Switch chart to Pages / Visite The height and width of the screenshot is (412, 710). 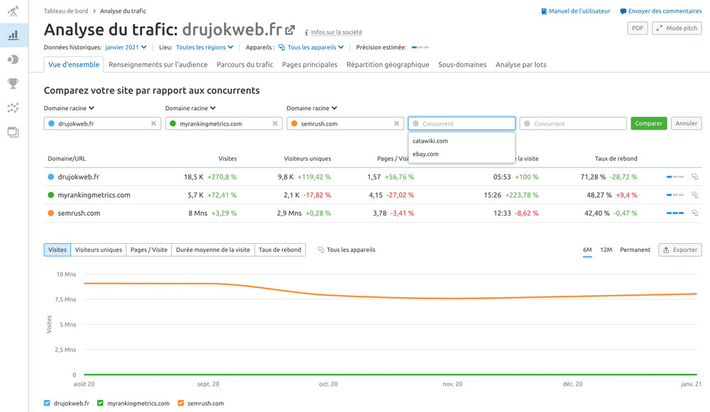click(x=149, y=250)
